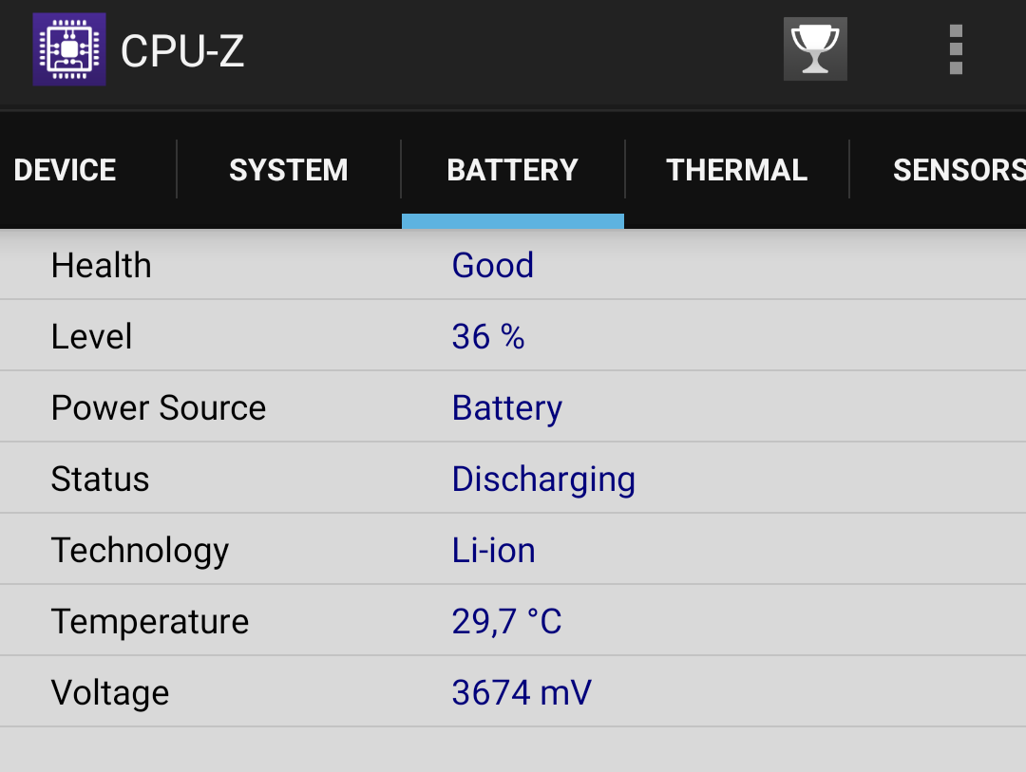Tap the 29,7 °C temperature value
This screenshot has height=772, width=1026.
(507, 622)
